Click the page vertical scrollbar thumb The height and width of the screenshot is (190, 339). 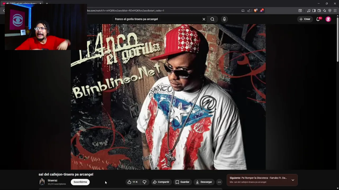pos(337,40)
